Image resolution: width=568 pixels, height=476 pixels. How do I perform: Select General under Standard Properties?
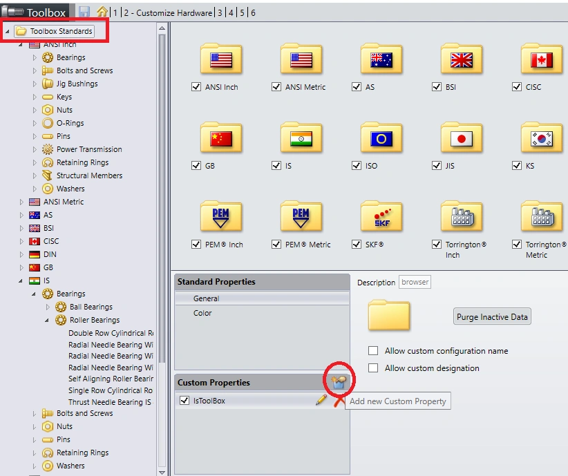click(262, 298)
